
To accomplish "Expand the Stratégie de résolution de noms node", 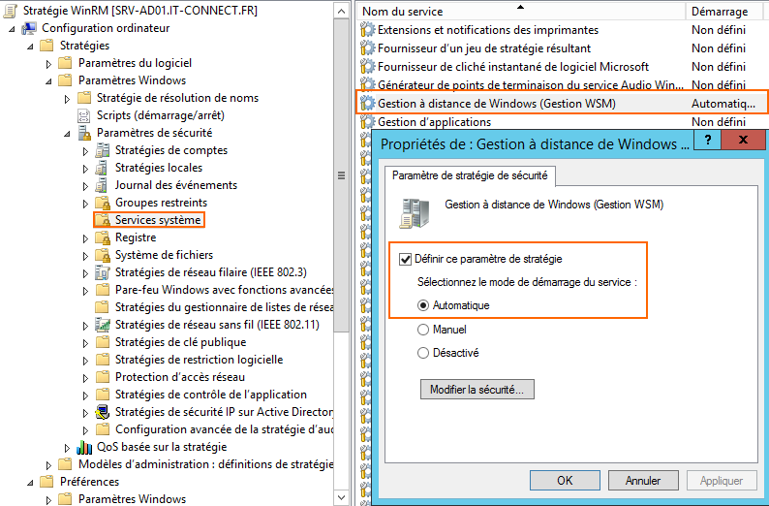I will tap(67, 99).
